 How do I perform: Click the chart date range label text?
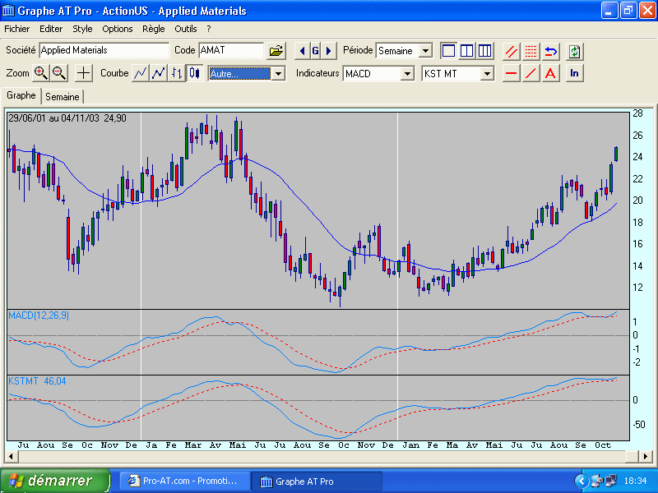pyautogui.click(x=67, y=118)
